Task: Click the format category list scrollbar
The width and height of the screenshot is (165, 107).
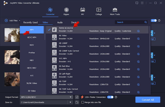Action: 45,33
